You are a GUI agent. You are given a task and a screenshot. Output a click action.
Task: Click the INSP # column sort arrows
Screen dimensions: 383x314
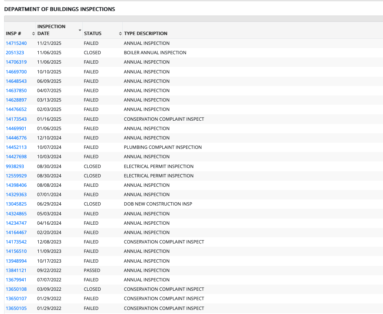point(33,33)
